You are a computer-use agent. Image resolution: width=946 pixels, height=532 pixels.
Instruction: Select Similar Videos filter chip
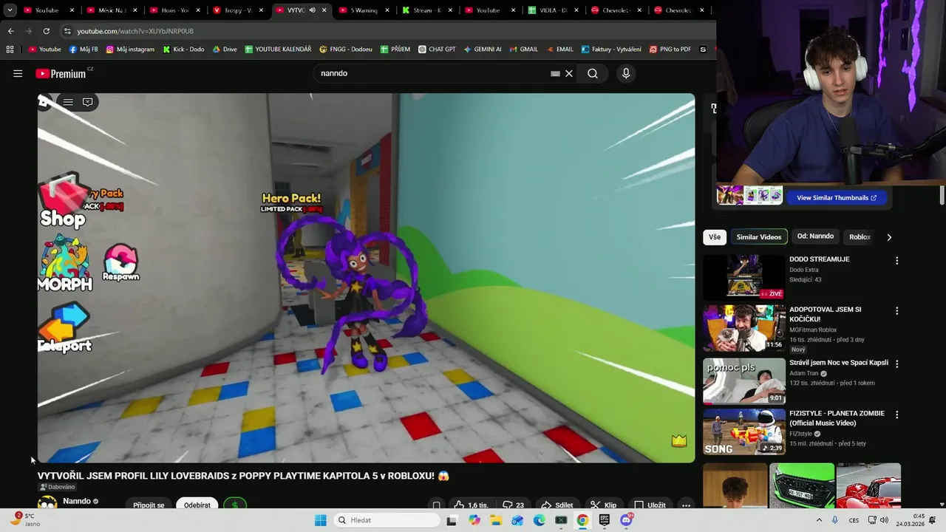[x=759, y=237]
